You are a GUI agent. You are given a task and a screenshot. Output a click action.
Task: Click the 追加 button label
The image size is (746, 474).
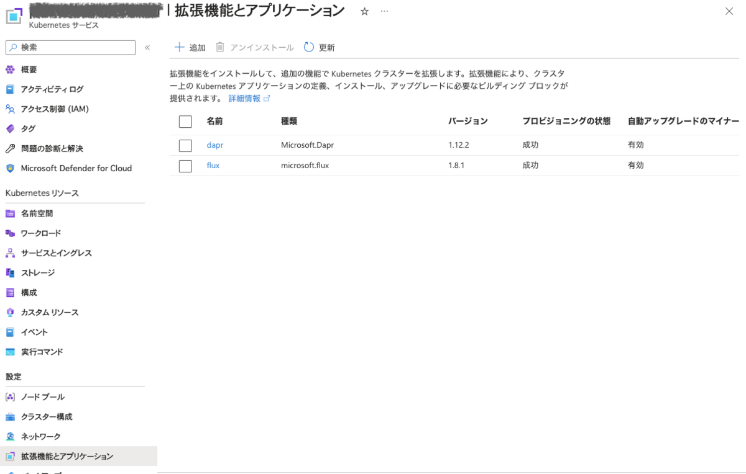coord(198,48)
